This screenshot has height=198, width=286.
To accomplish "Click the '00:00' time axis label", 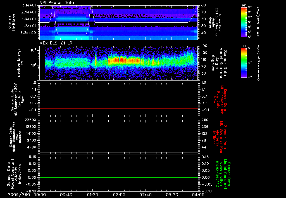I will 40,195.
